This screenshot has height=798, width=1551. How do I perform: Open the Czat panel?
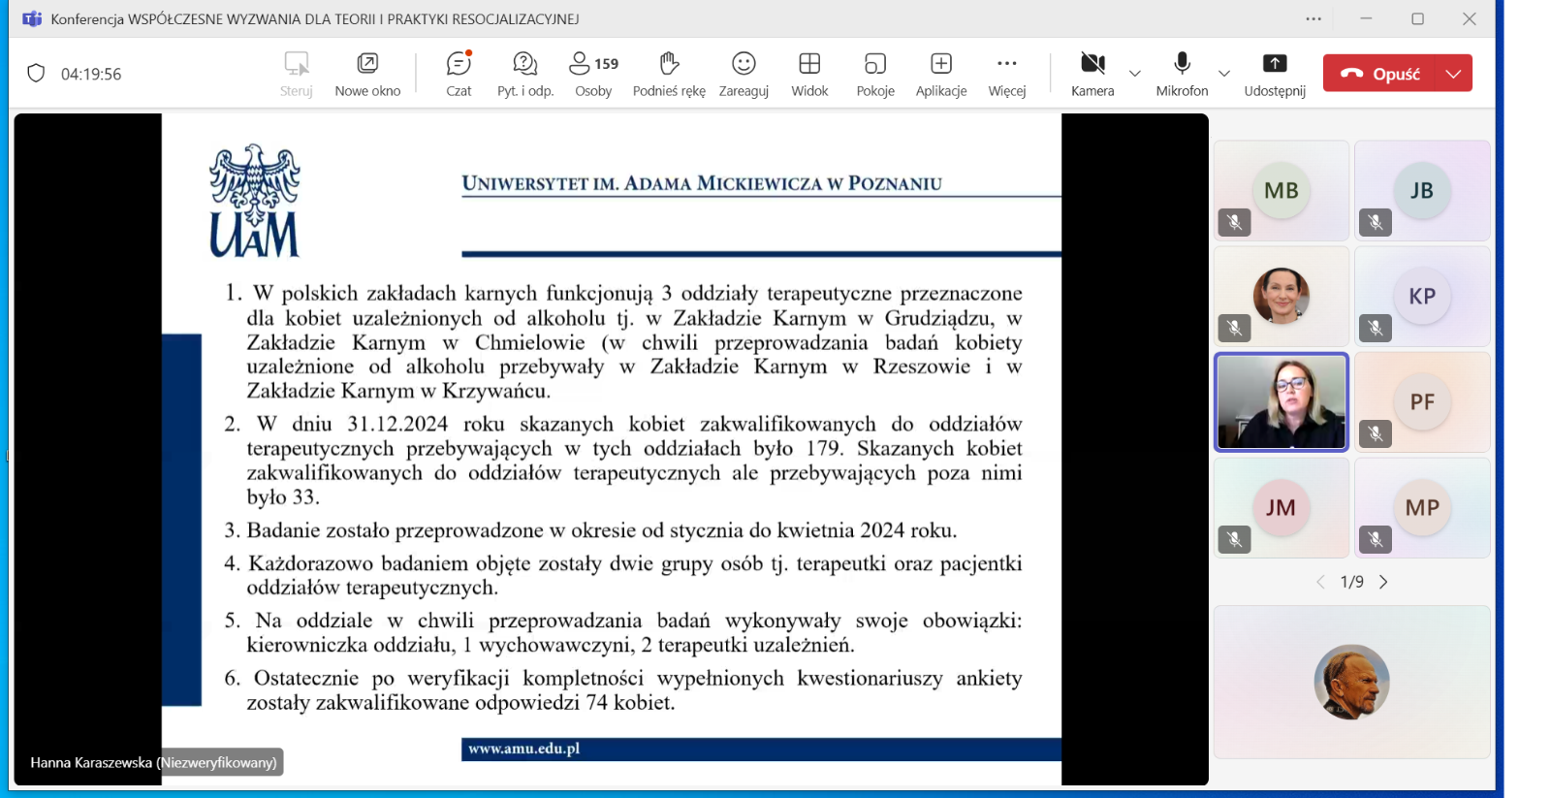(459, 74)
